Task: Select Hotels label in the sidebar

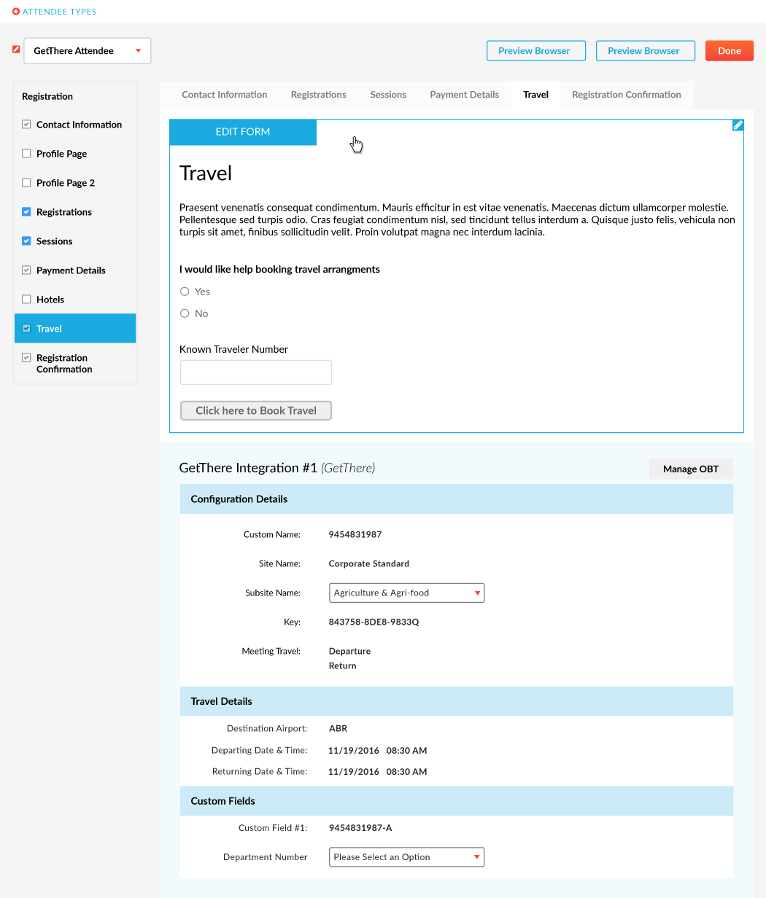Action: coord(50,300)
